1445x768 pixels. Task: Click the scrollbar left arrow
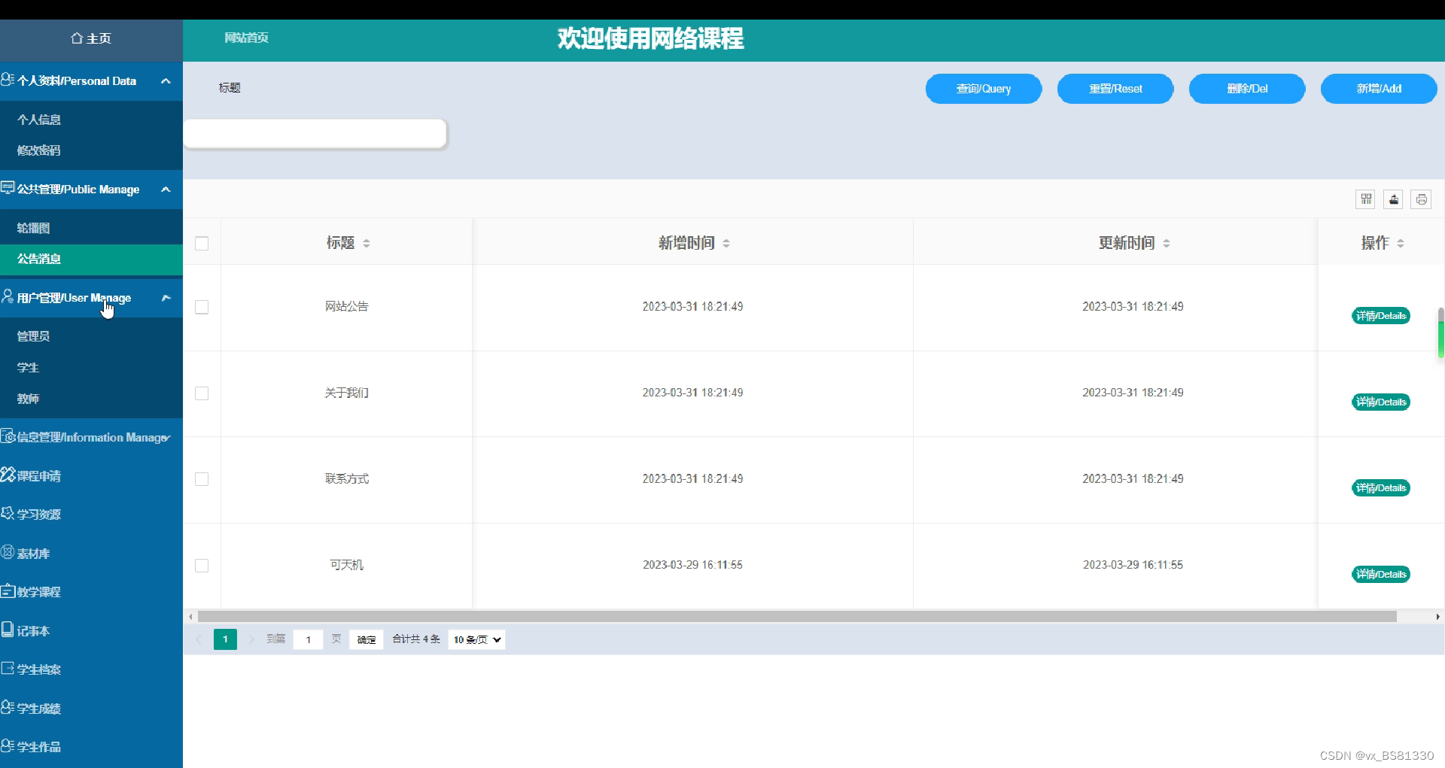(190, 617)
